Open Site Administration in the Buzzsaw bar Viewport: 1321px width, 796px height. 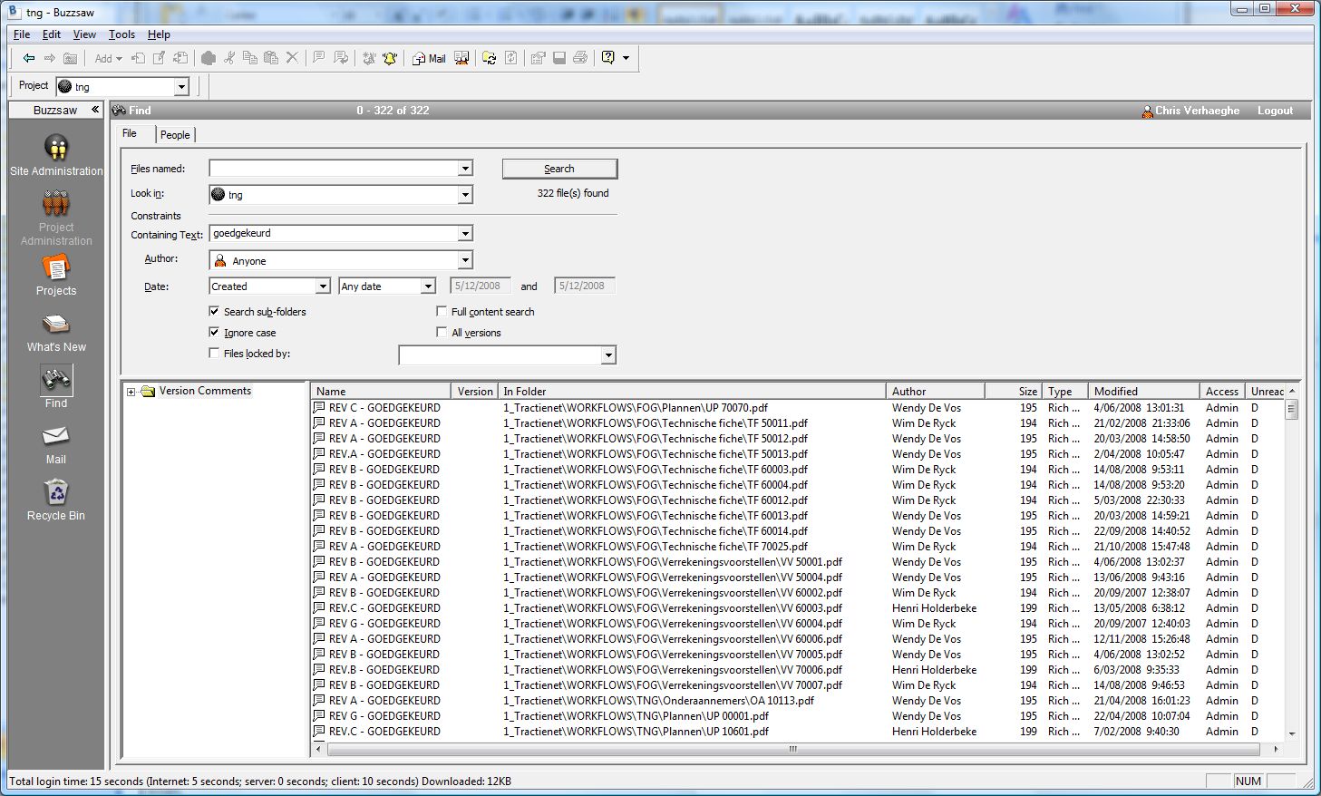pyautogui.click(x=56, y=155)
